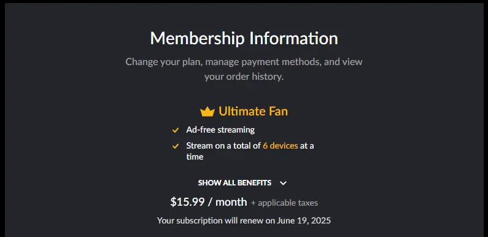Click the + applicable taxes note
The height and width of the screenshot is (237, 488).
pos(284,203)
